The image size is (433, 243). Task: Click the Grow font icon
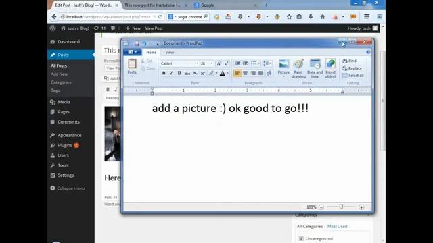pyautogui.click(x=219, y=63)
